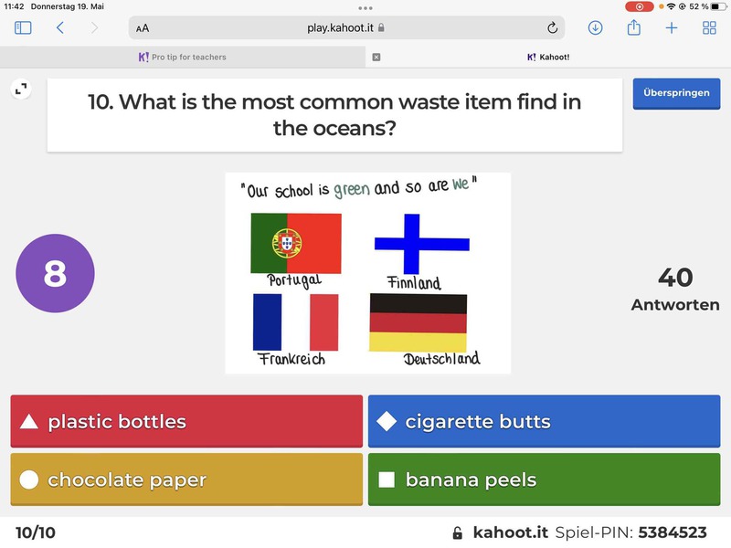Close the current tab with X
Viewport: 731px width, 548px height.
376,57
